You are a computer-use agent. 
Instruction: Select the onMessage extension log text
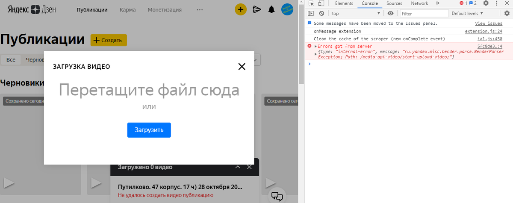337,31
